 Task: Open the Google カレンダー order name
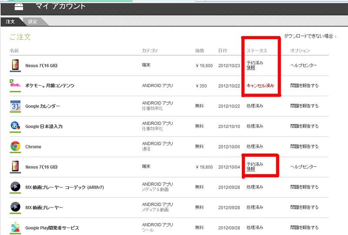pyautogui.click(x=43, y=106)
